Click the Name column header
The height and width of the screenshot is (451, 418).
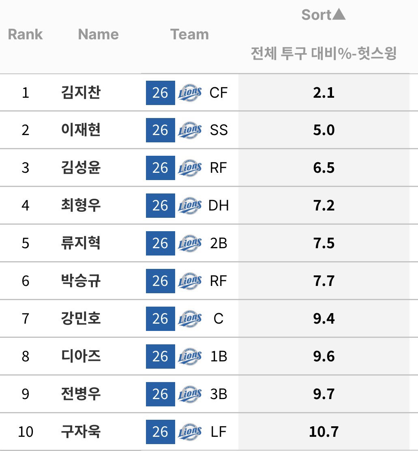99,34
